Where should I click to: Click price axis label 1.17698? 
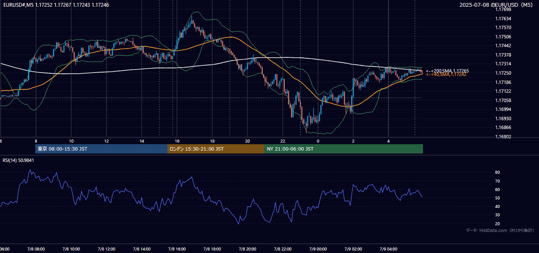503,9
